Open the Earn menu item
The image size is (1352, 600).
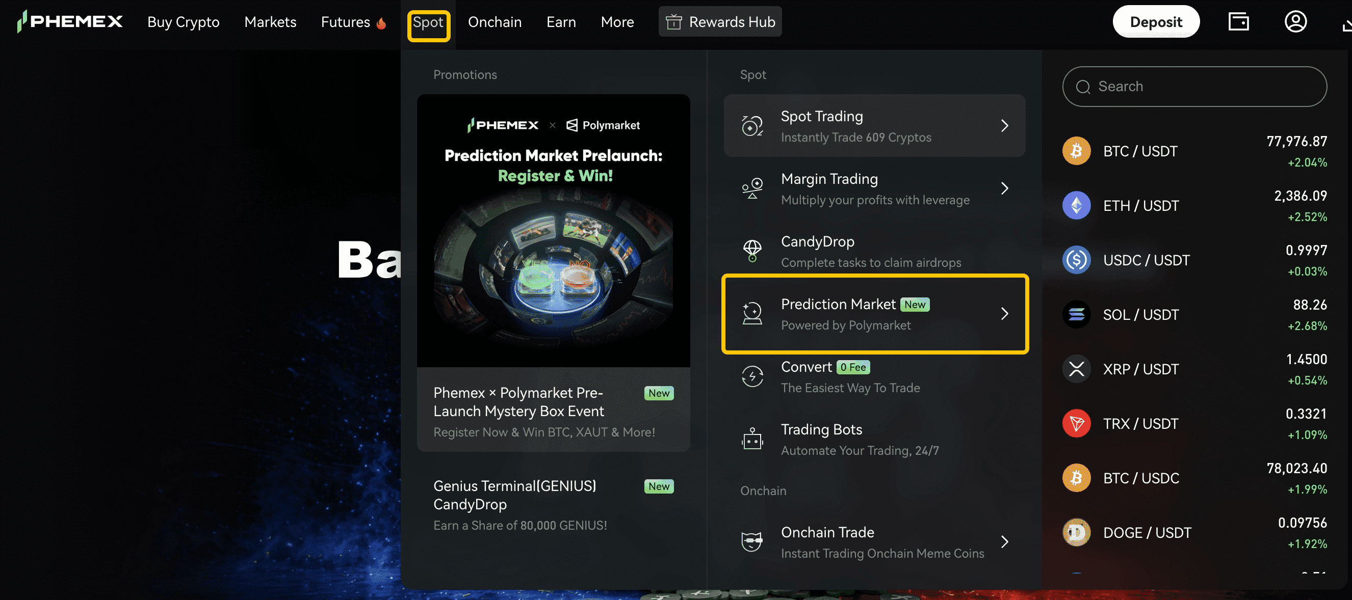tap(561, 22)
